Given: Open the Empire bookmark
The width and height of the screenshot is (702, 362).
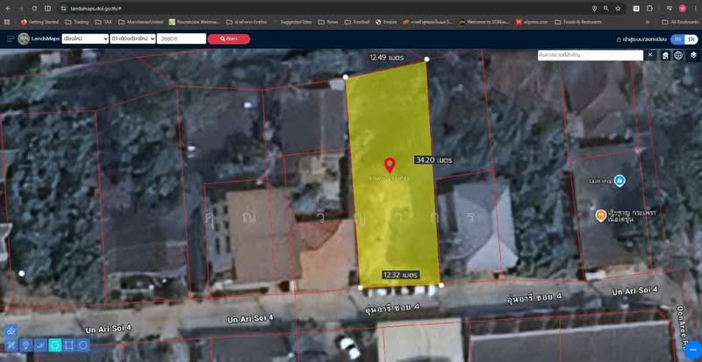Looking at the screenshot, I should coord(386,22).
